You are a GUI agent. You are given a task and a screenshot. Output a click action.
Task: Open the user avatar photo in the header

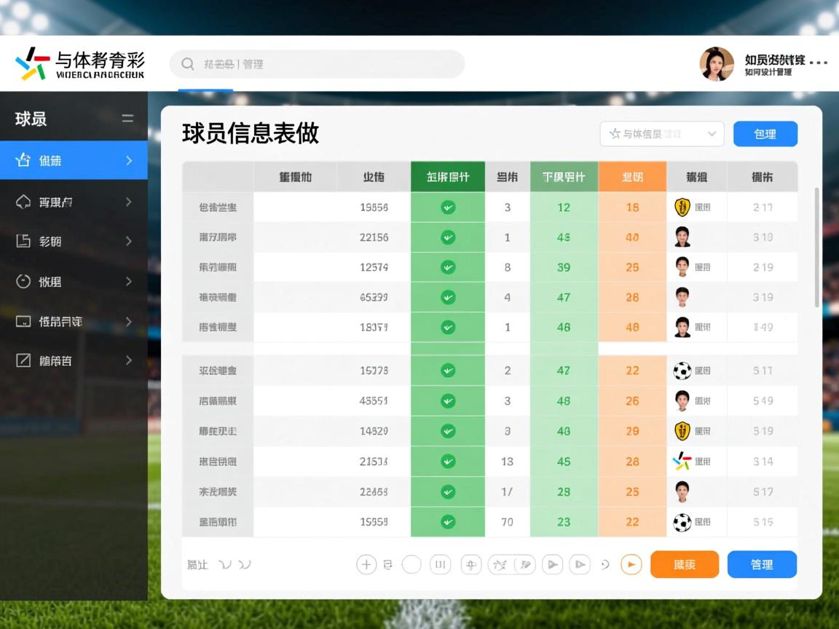tap(716, 64)
